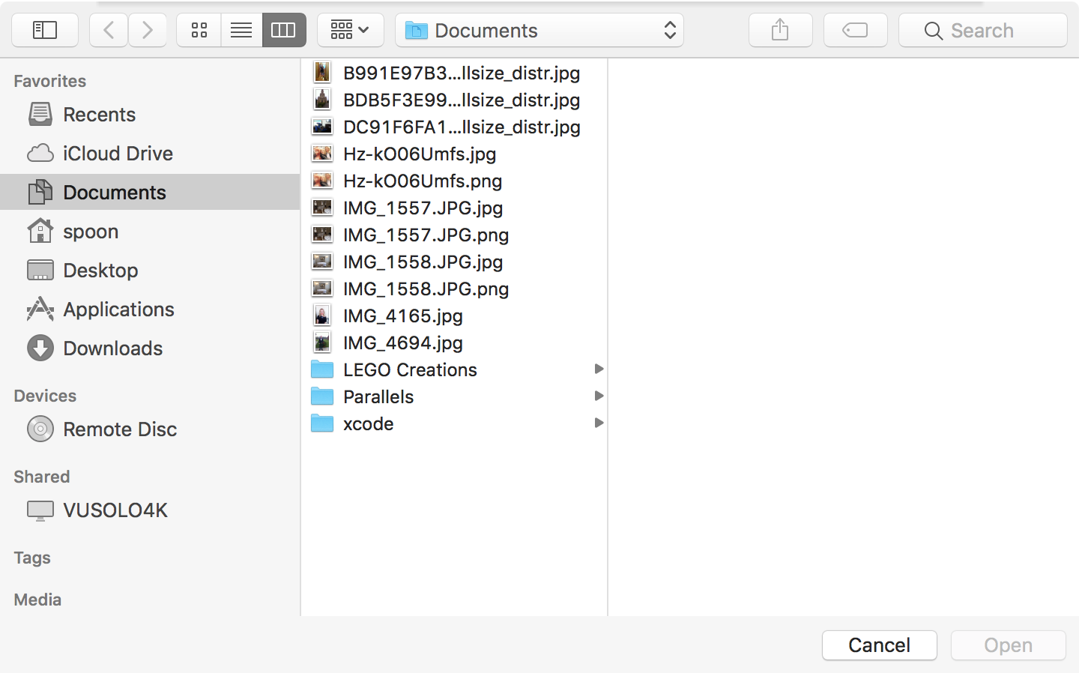Image resolution: width=1082 pixels, height=679 pixels.
Task: Open the Documents location pop-up menu
Action: (x=540, y=30)
